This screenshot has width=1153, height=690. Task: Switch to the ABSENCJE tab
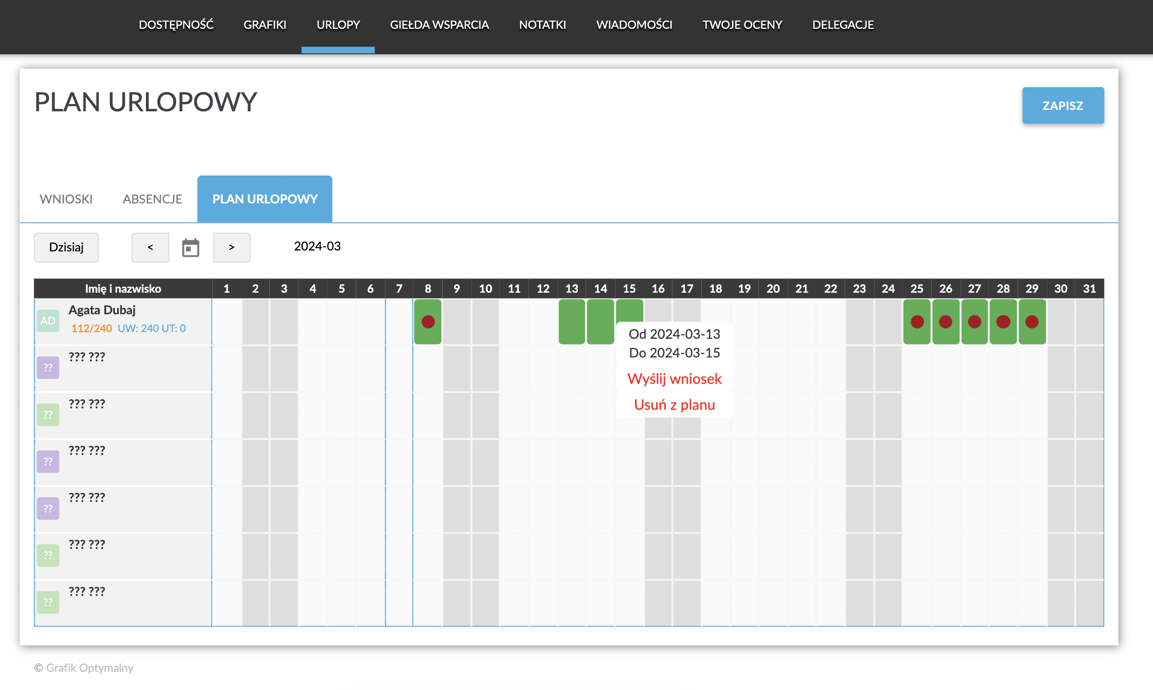pos(152,199)
